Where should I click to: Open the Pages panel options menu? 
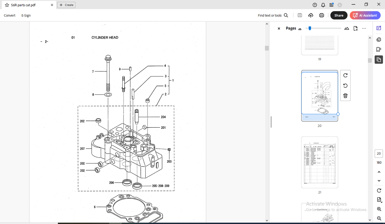click(364, 28)
